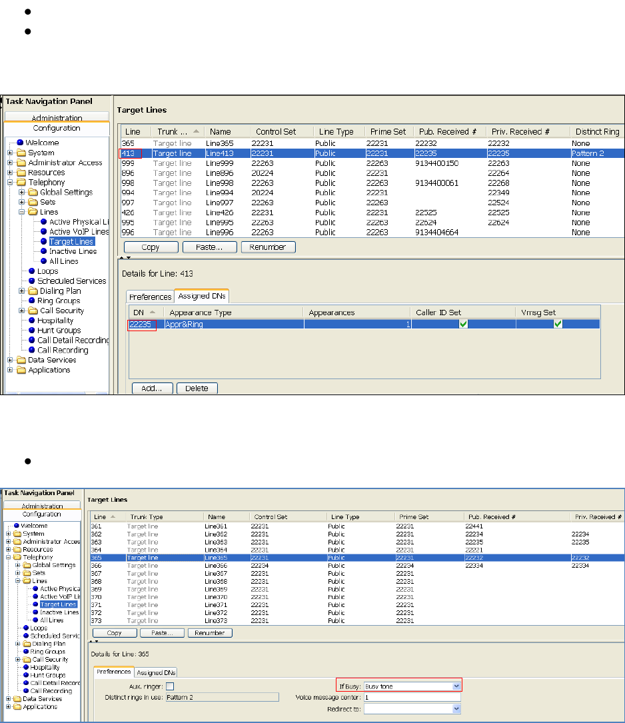Open Call Detail Recording in top tree
This screenshot has height=723, width=625.
click(71, 340)
